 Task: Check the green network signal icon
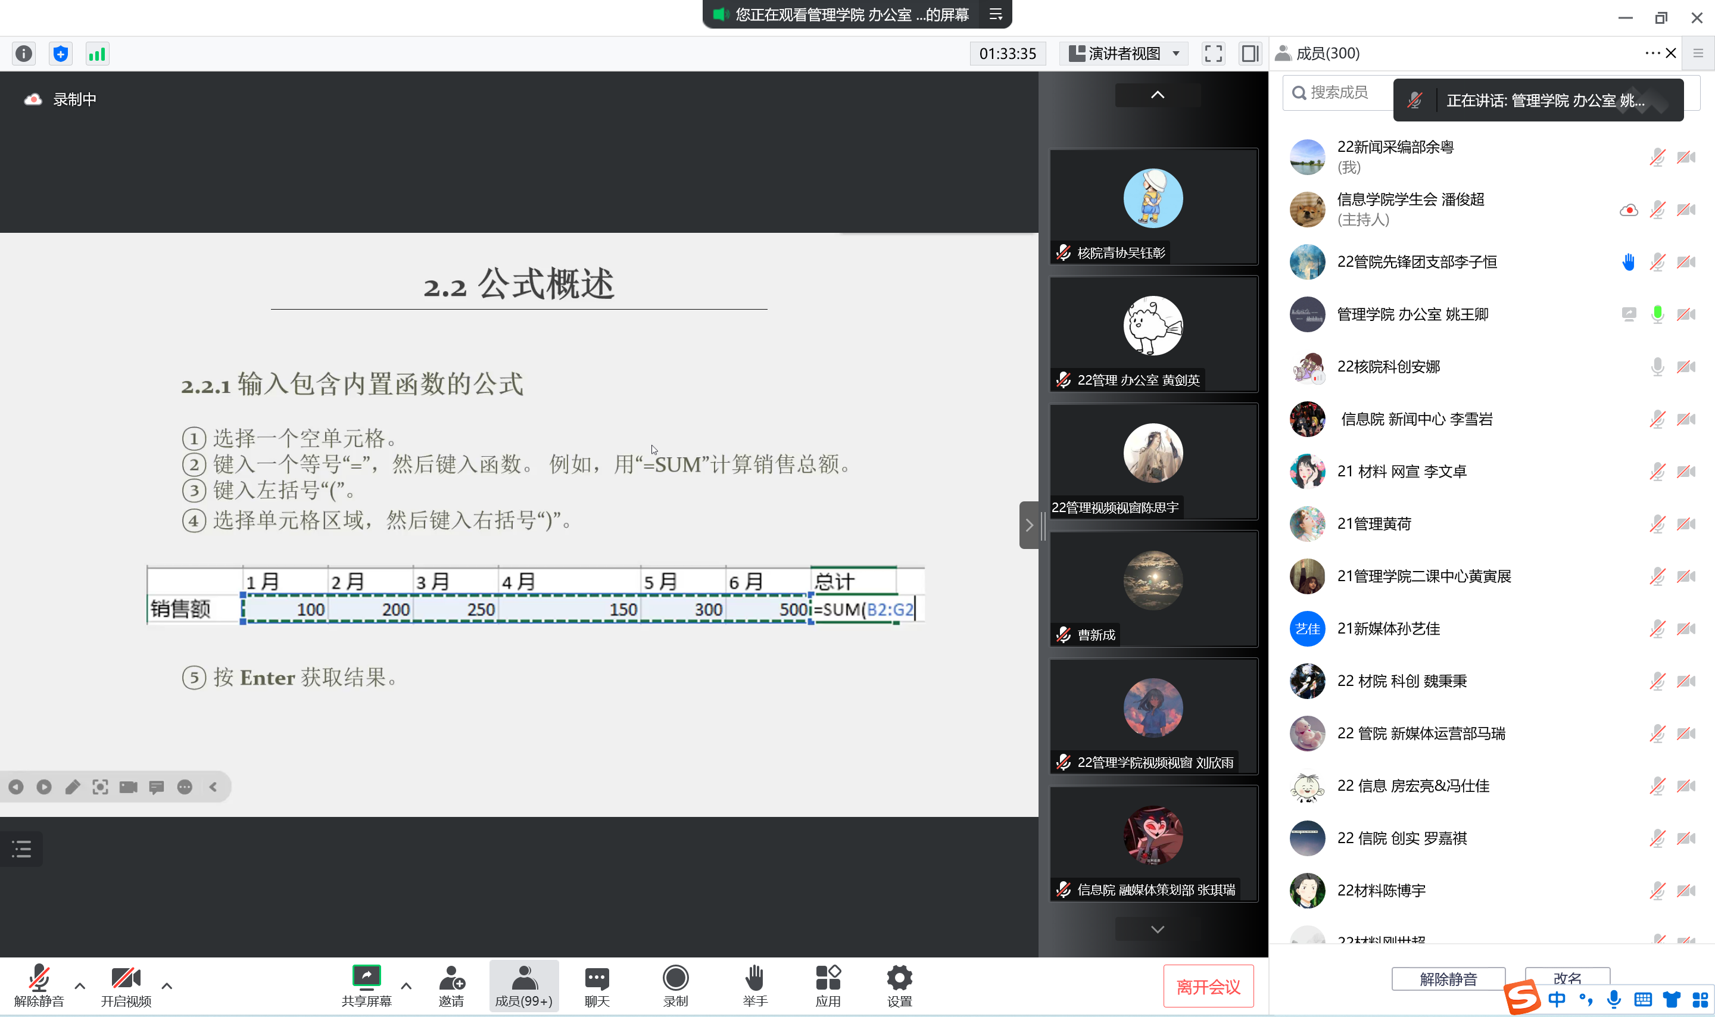[x=97, y=54]
